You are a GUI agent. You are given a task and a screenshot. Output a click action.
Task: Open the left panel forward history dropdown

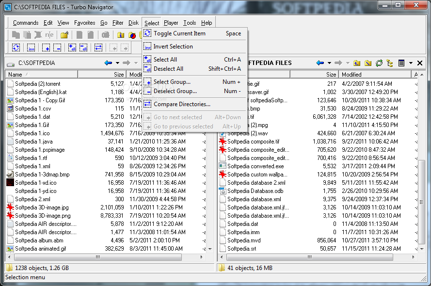136,63
